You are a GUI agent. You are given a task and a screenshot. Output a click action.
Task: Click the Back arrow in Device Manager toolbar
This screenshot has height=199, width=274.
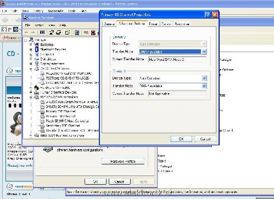(x=26, y=32)
